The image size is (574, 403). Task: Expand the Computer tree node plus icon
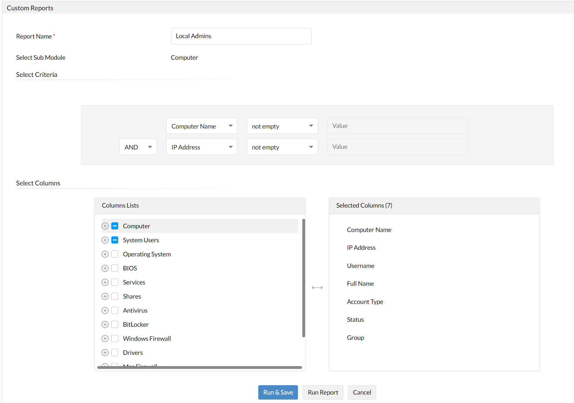[x=105, y=226]
